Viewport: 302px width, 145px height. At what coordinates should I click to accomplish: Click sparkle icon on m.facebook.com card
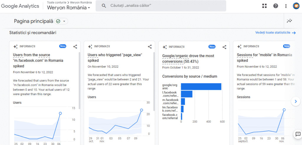(15, 47)
